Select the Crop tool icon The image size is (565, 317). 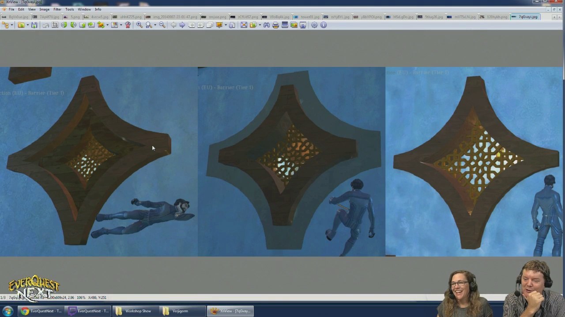tap(55, 25)
